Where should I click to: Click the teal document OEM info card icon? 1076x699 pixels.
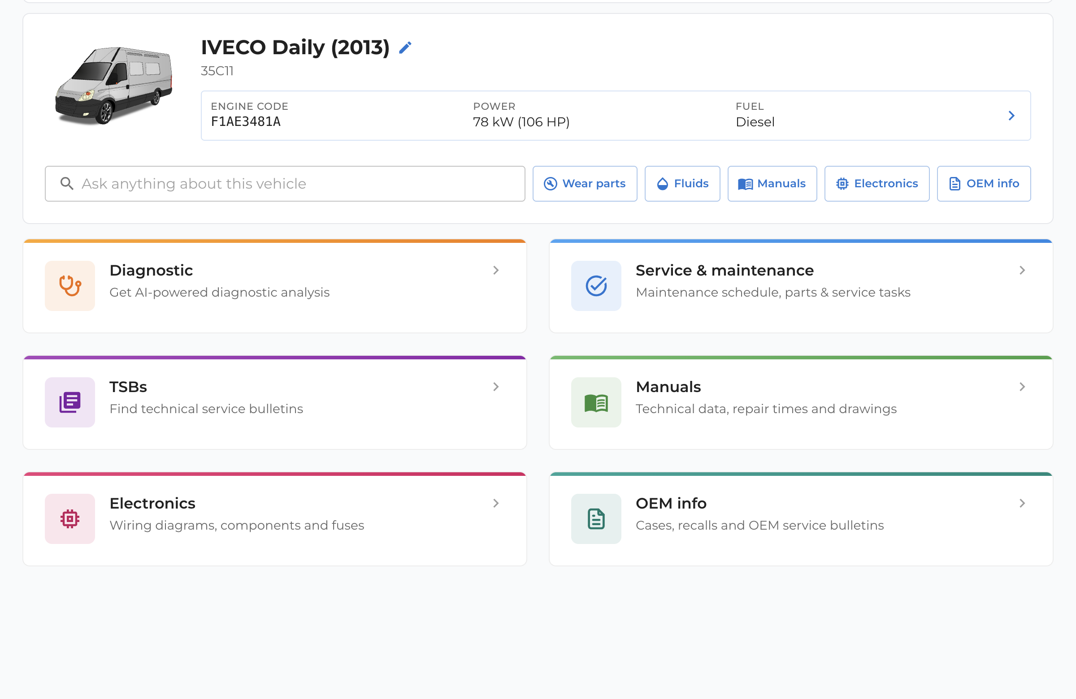(596, 519)
